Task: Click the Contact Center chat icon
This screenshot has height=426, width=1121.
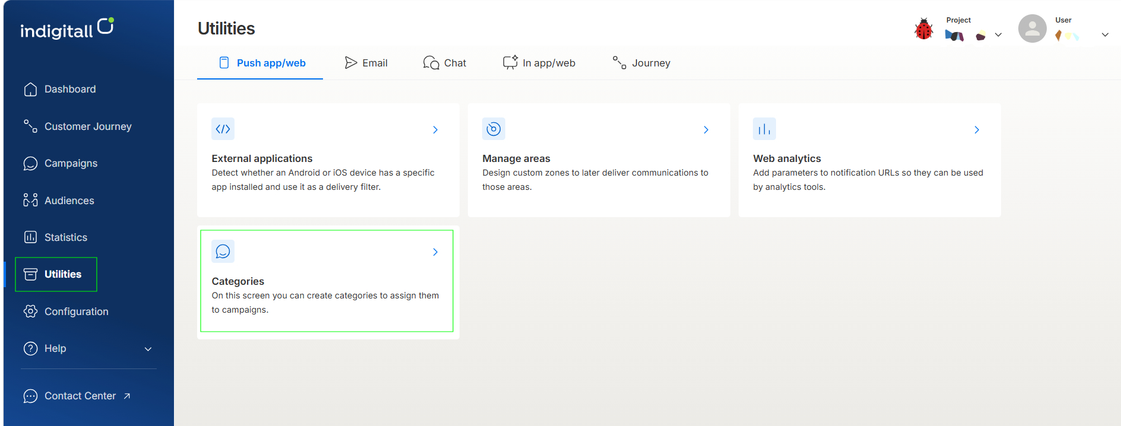Action: 30,396
